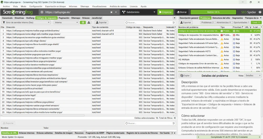This screenshot has height=139, width=263.
Task: Add columns with the plus icon in main table
Action: pyautogui.click(x=175, y=27)
